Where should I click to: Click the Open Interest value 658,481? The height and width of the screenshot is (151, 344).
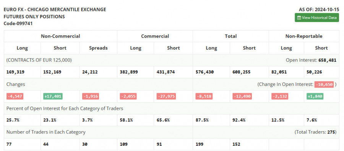(x=327, y=60)
